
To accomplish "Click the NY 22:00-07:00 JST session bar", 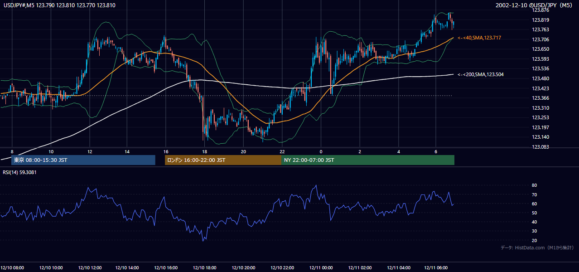I will 368,160.
